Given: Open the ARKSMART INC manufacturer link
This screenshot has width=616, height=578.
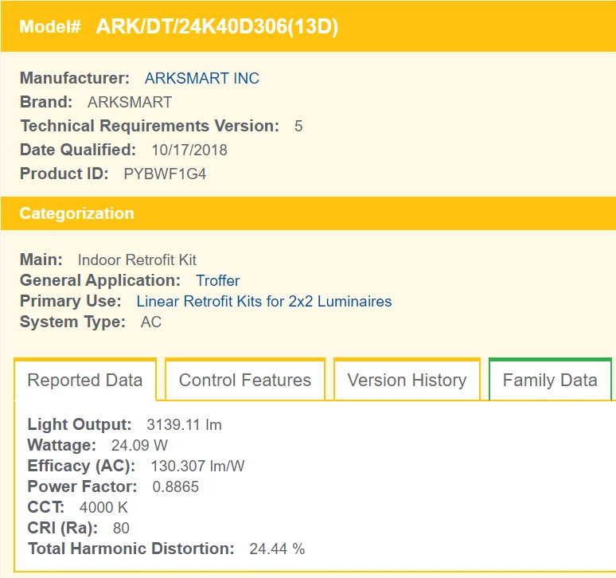Looking at the screenshot, I should pyautogui.click(x=201, y=78).
